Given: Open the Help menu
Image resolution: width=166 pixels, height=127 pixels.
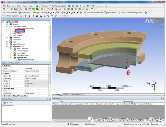Looking at the screenshot, I should 31,6.
